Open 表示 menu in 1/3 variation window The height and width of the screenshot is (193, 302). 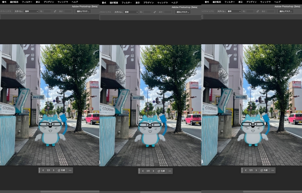[x=38, y=2]
